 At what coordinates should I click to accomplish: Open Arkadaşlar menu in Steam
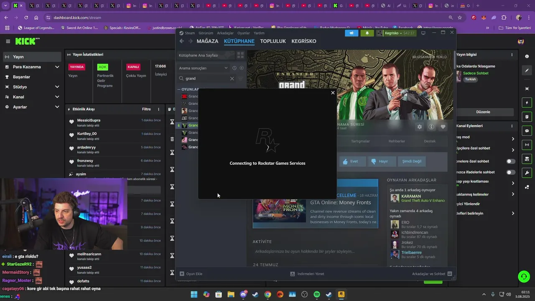pyautogui.click(x=225, y=33)
